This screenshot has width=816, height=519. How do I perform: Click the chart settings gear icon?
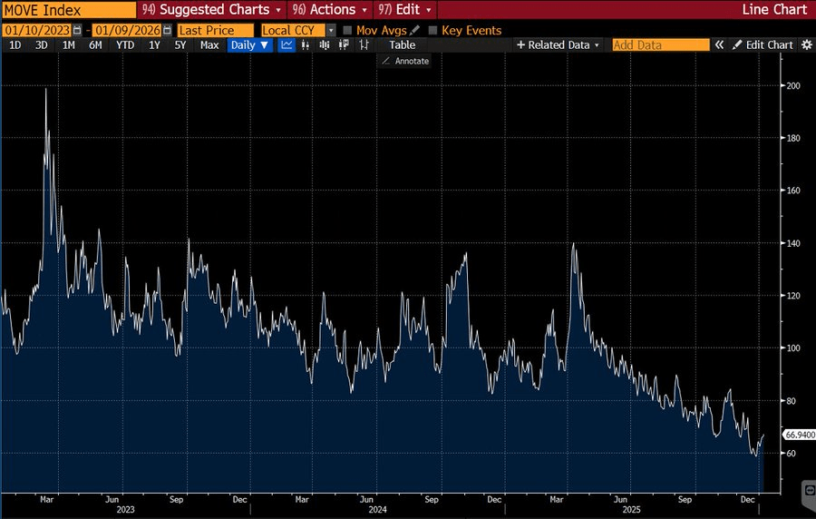(806, 44)
